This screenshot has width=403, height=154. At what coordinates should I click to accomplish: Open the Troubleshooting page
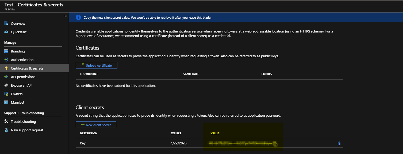(23, 122)
